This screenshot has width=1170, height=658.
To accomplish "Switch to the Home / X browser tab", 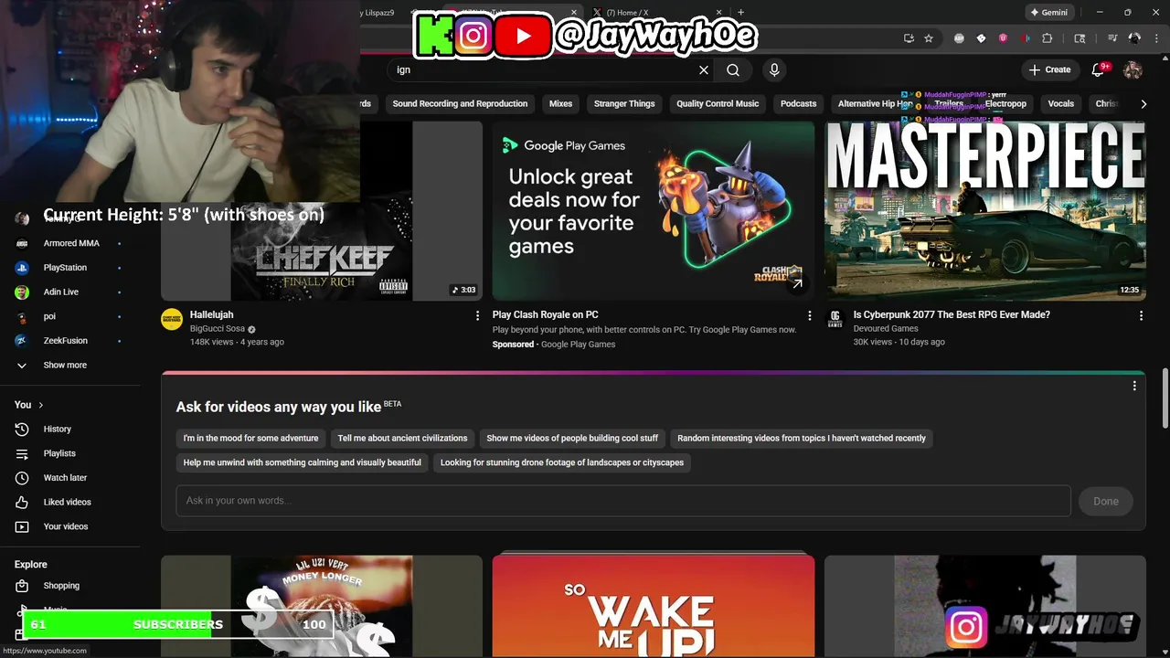I will click(x=656, y=13).
